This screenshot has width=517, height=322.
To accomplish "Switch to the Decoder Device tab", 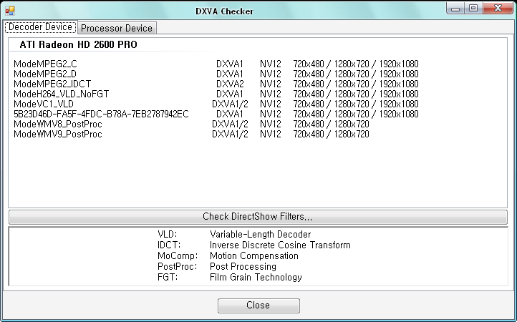I will (40, 27).
